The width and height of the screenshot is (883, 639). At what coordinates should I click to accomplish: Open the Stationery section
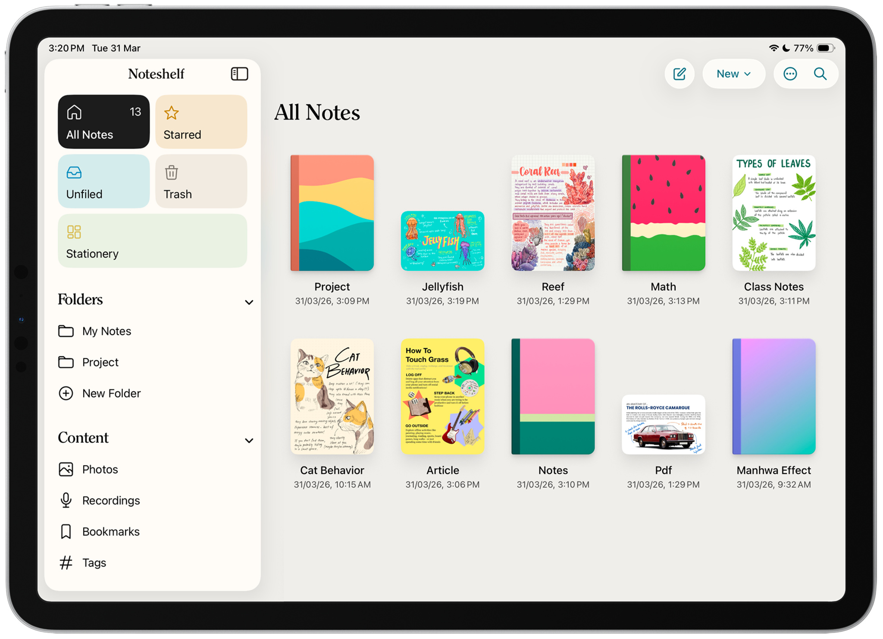[x=153, y=241]
